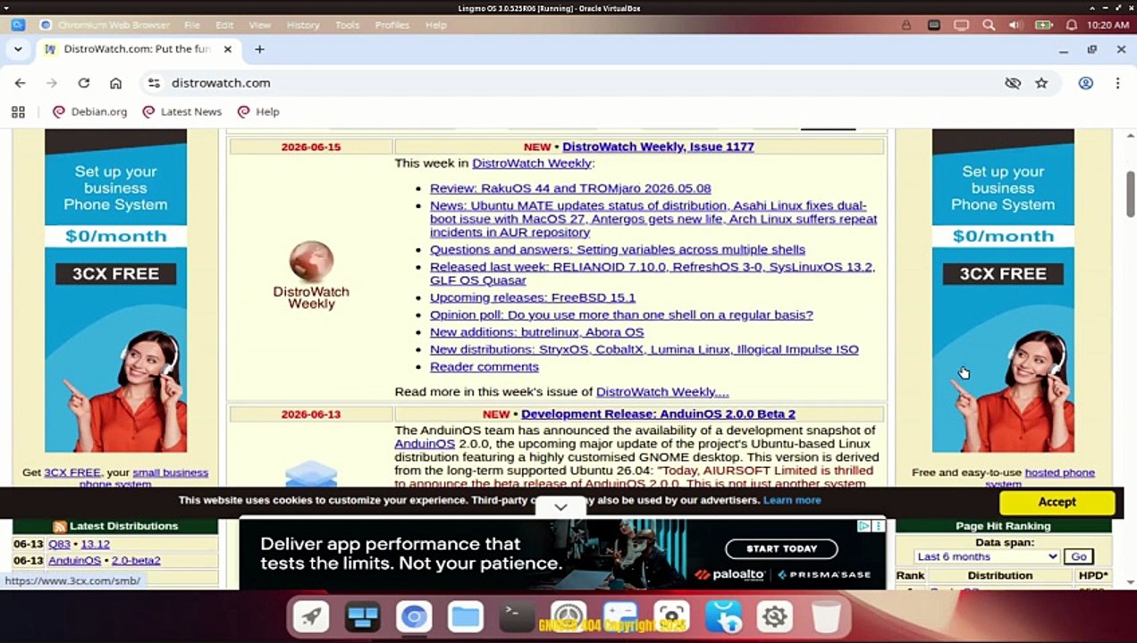Open the trash in the dock
This screenshot has width=1137, height=643.
pos(826,616)
